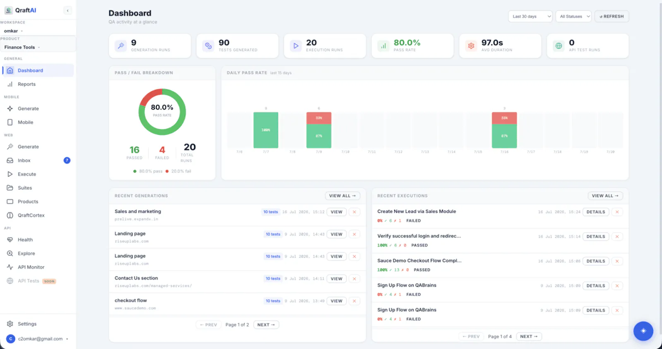Click the Pass Rate bar chart icon
Screen dimensions: 662x349
[384, 46]
